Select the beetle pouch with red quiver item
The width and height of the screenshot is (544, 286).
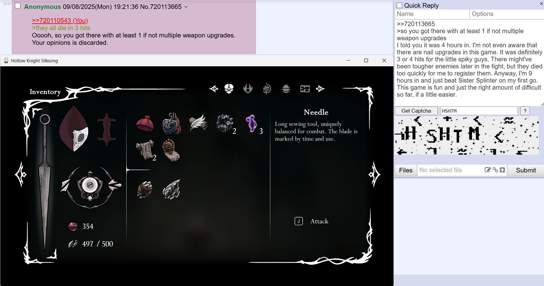click(172, 124)
